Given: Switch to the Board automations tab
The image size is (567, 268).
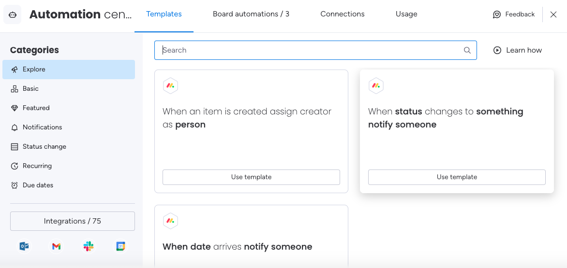Looking at the screenshot, I should click(x=251, y=14).
